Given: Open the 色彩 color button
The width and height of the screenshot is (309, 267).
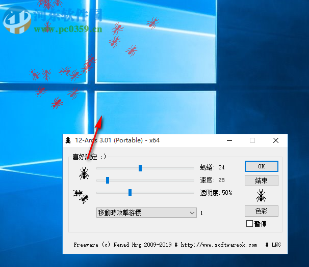Looking at the screenshot, I should 262,211.
